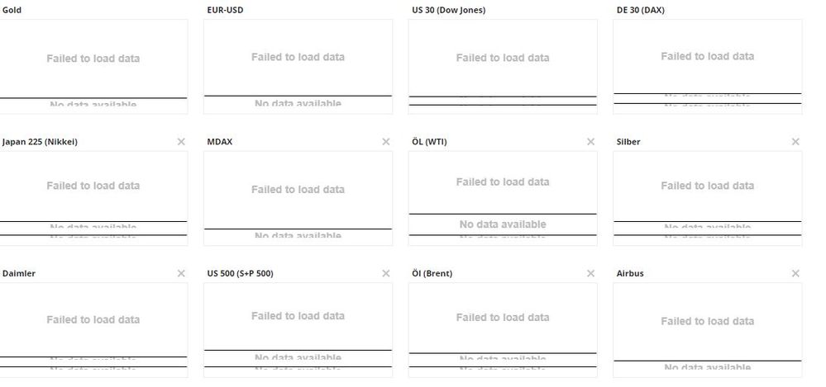Remove the Silber chart widget
Viewport: 826px width, 387px height.
(795, 142)
